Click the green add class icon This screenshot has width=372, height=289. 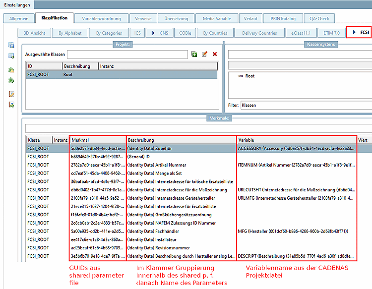click(194, 54)
